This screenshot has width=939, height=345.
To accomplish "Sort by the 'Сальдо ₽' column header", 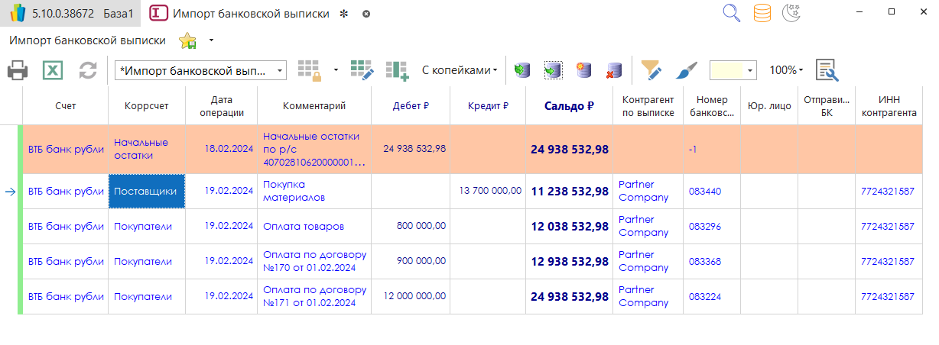I will tap(569, 106).
